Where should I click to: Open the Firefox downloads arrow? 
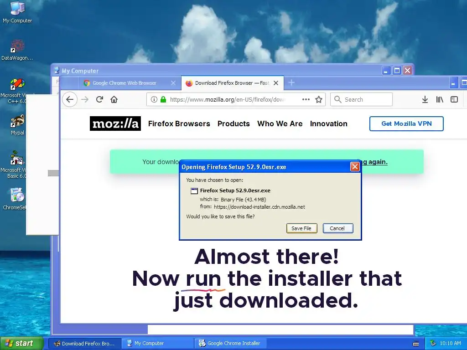click(x=425, y=99)
